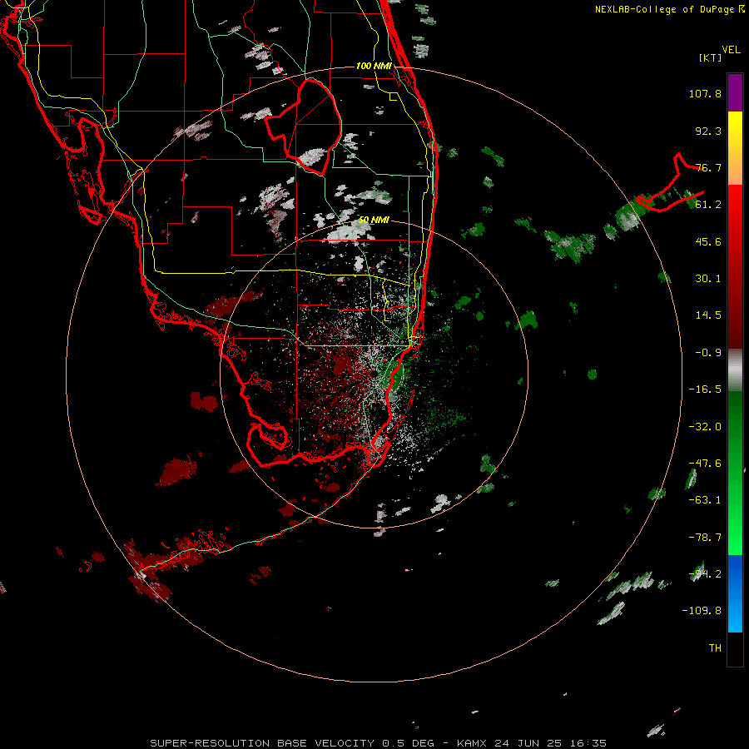
Task: Pick the blue segment of velocity color bar
Action: (735, 593)
